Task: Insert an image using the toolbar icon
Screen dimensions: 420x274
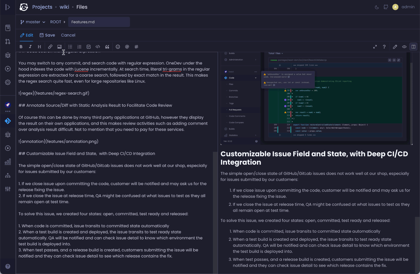Action: tap(59, 46)
